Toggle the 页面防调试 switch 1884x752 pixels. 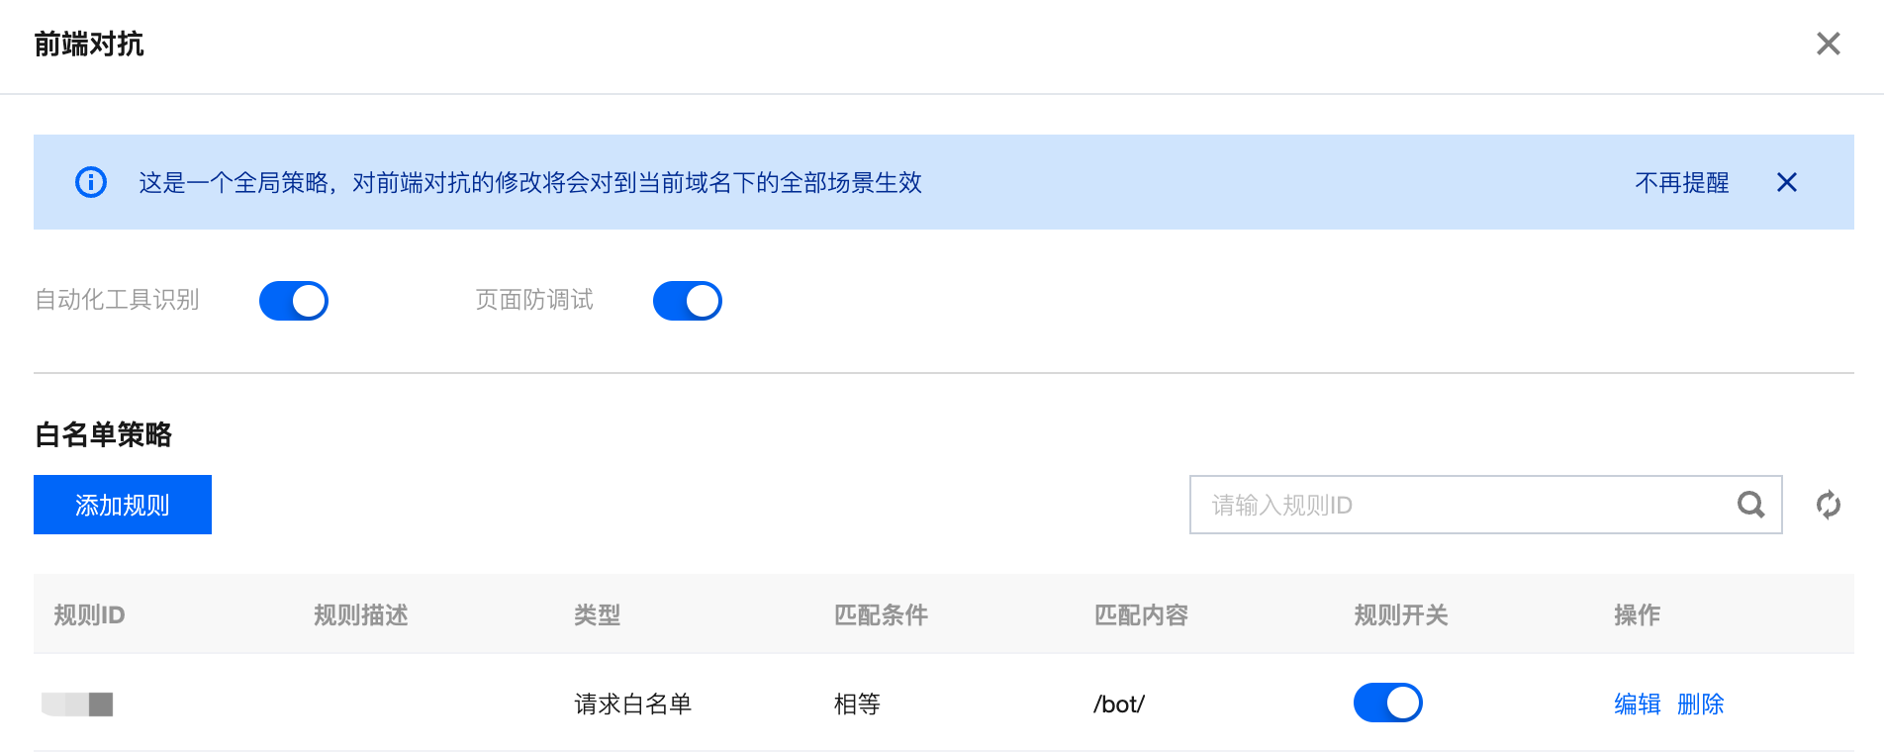(x=688, y=301)
